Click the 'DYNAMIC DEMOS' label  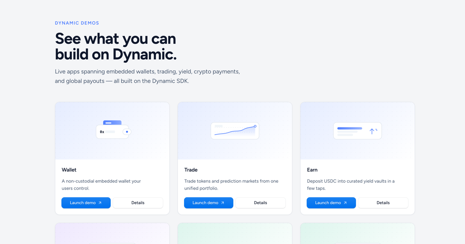tap(77, 23)
